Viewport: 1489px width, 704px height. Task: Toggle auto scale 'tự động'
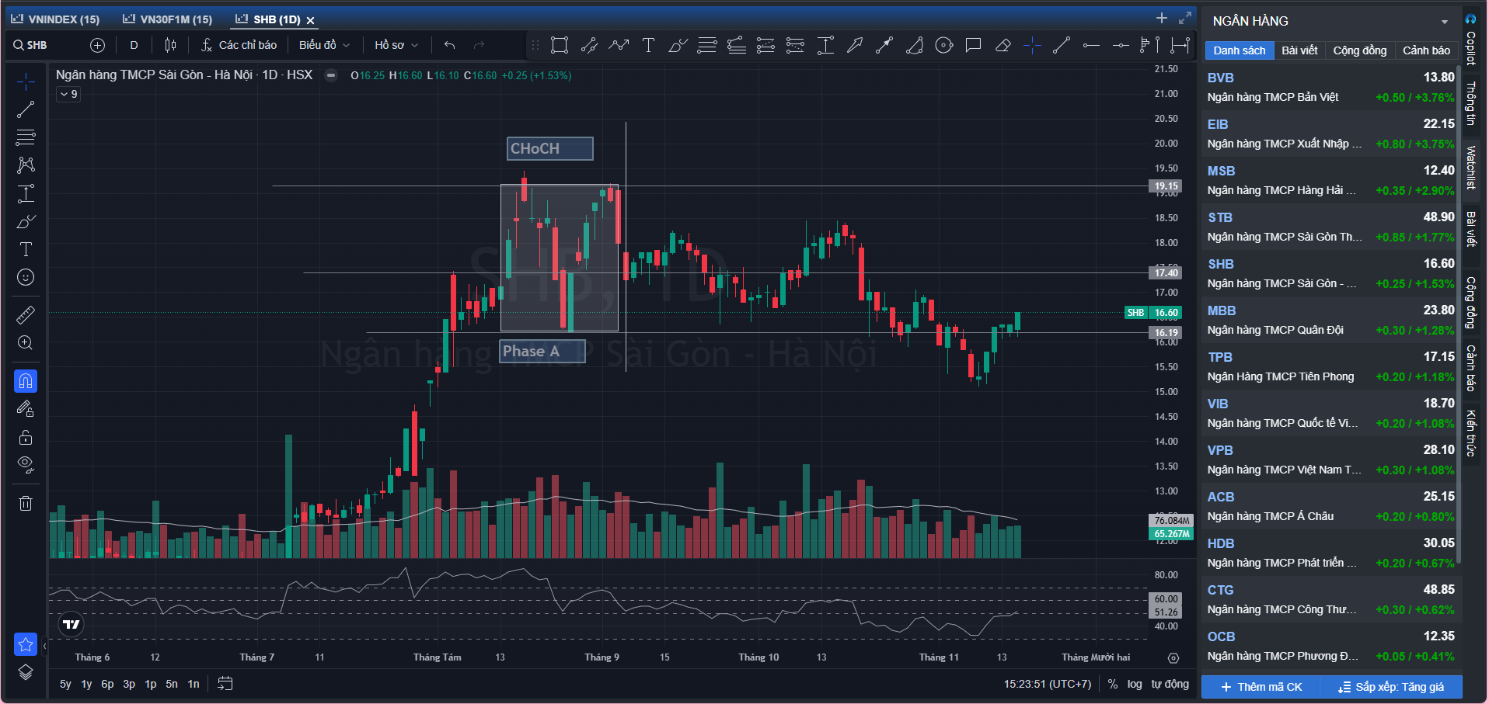point(1170,684)
